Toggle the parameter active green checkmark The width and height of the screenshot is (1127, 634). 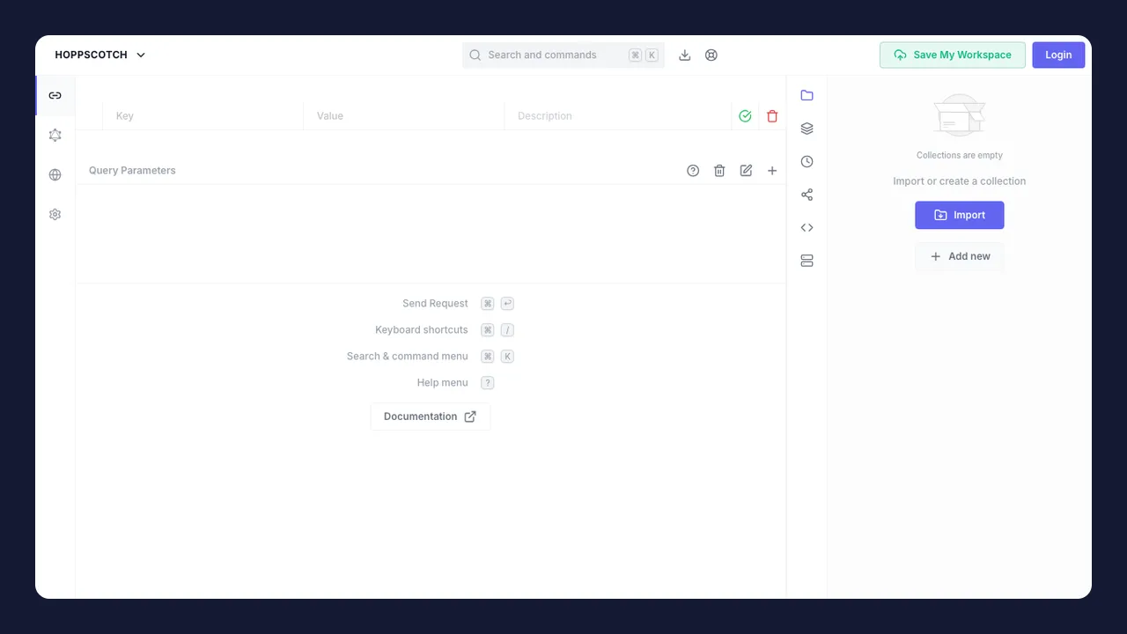(745, 115)
